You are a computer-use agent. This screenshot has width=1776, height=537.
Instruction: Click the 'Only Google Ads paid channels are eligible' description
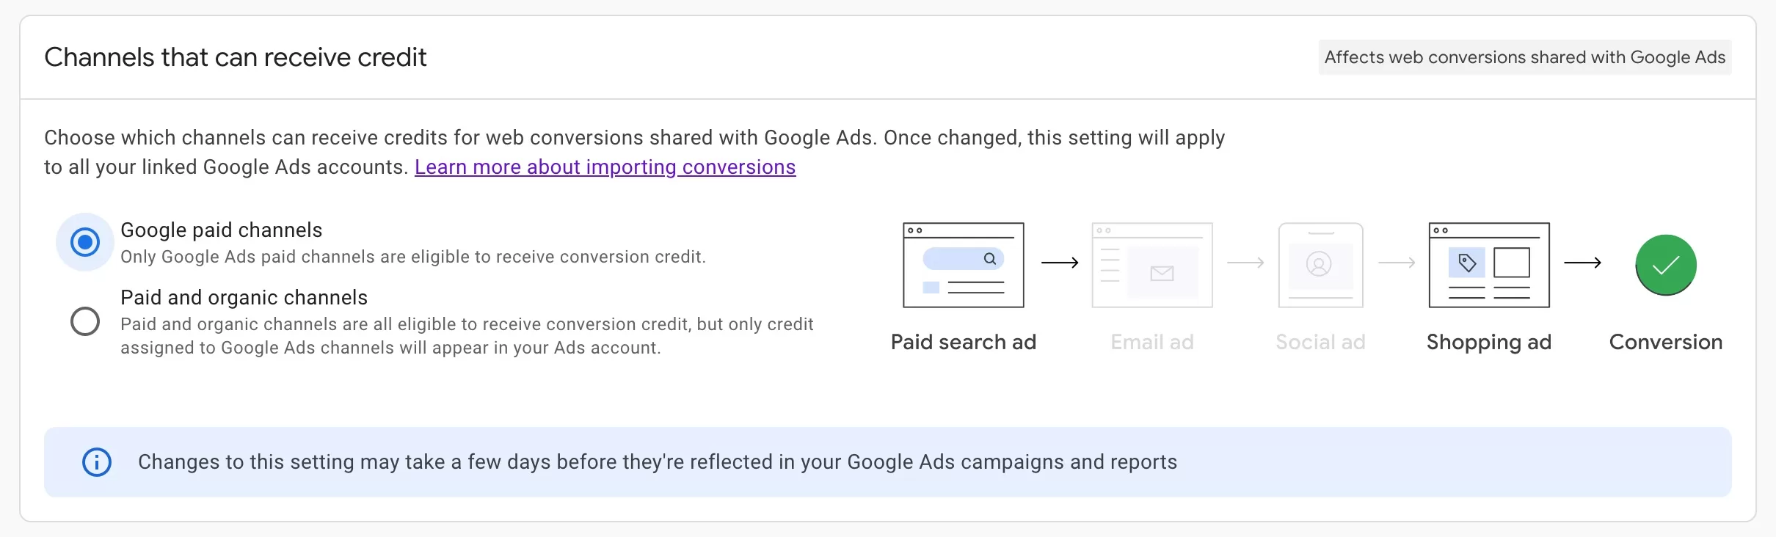413,257
